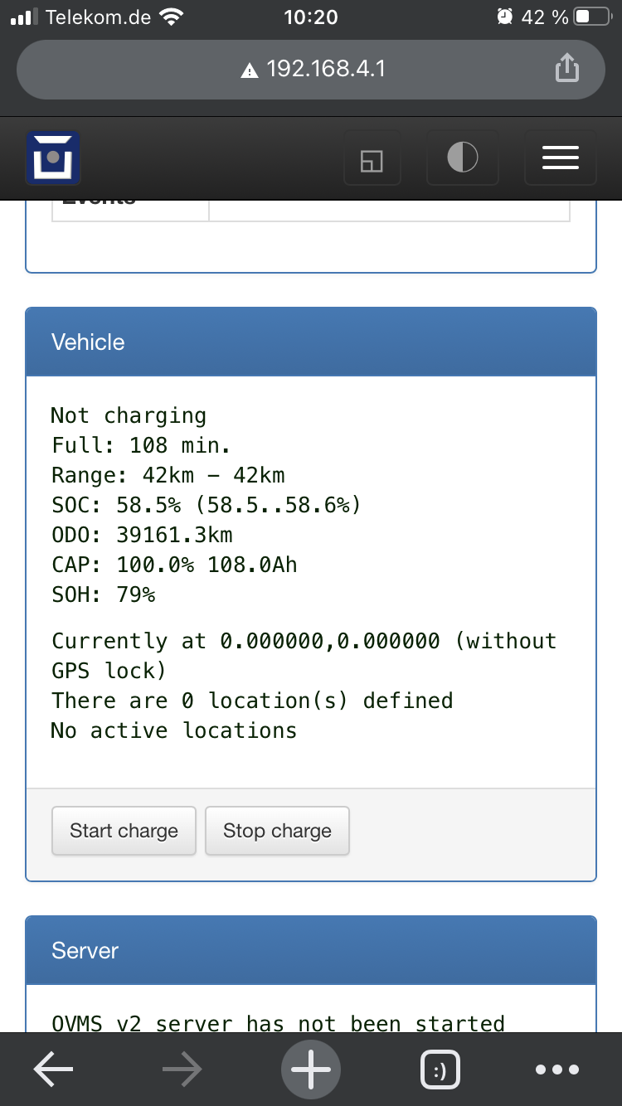Tap the Wi-Fi icon in the status bar
The height and width of the screenshot is (1106, 622).
172,17
